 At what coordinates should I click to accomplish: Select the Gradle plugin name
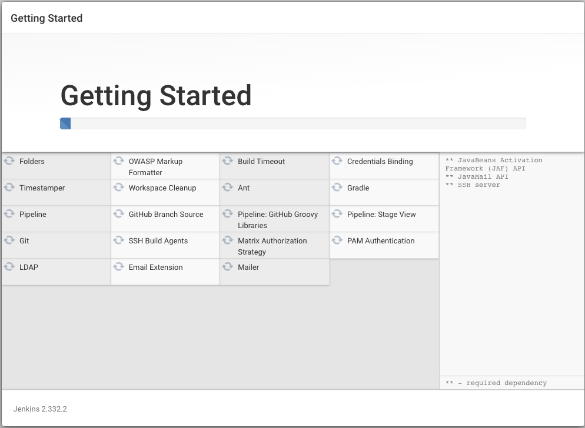coord(358,188)
